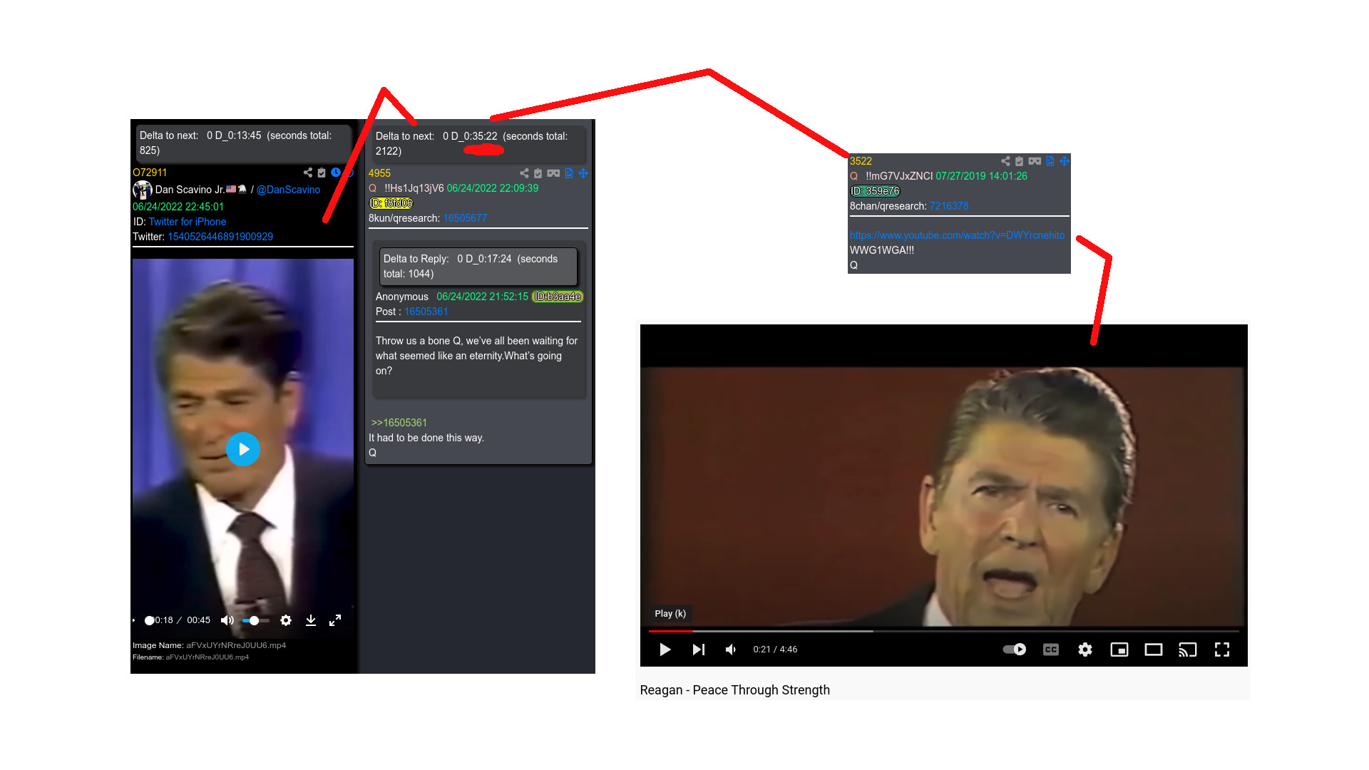
Task: Cast the YouTube video to a device
Action: [x=1188, y=650]
